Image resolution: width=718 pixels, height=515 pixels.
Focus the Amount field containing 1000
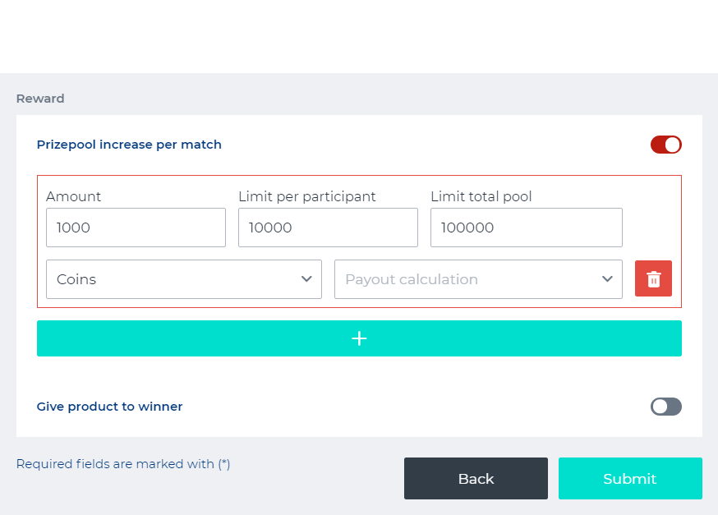(x=136, y=228)
